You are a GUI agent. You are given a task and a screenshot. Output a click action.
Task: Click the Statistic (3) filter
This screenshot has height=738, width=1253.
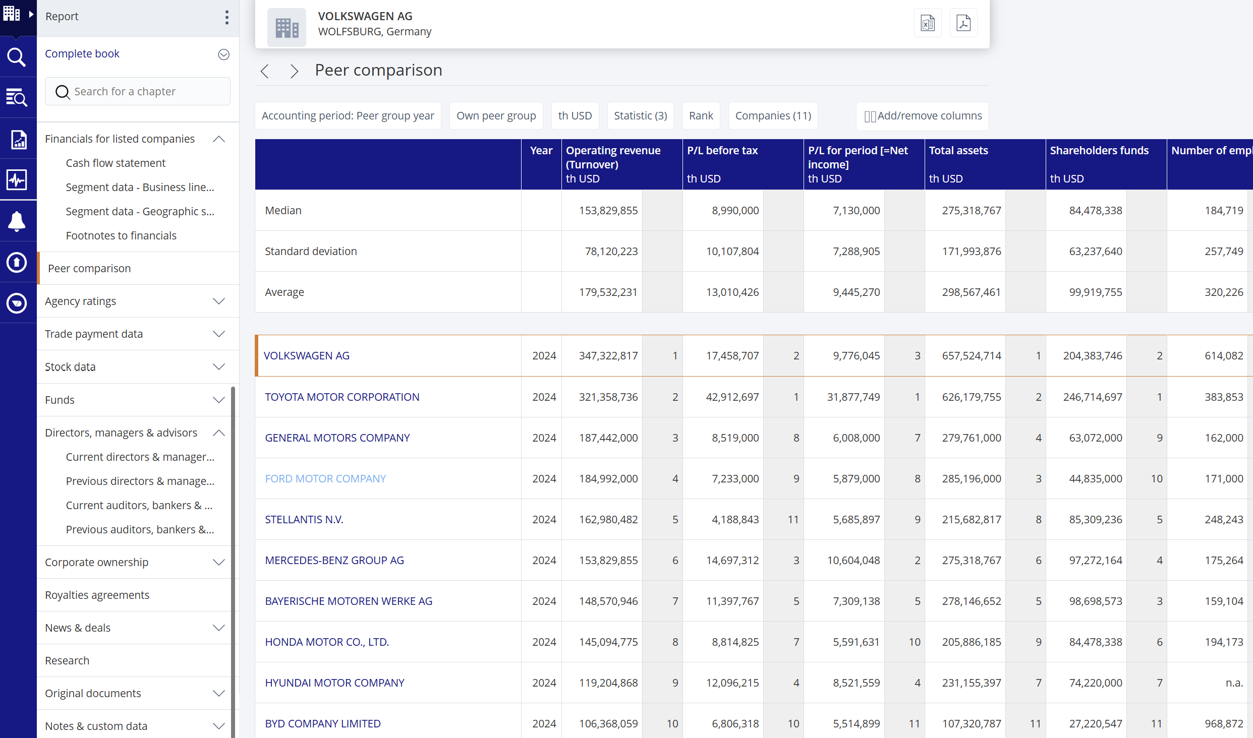[x=640, y=116]
